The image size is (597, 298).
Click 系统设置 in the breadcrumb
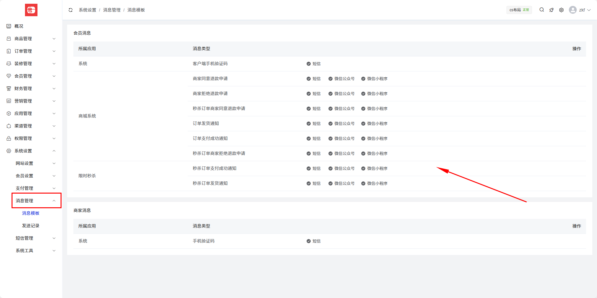click(x=87, y=10)
